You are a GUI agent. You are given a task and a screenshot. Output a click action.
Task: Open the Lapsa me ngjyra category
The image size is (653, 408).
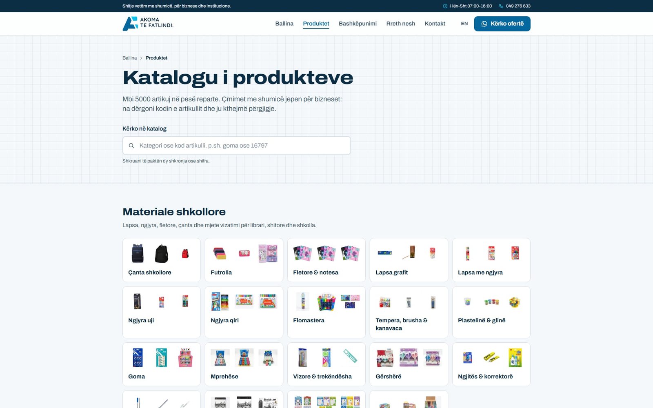491,260
